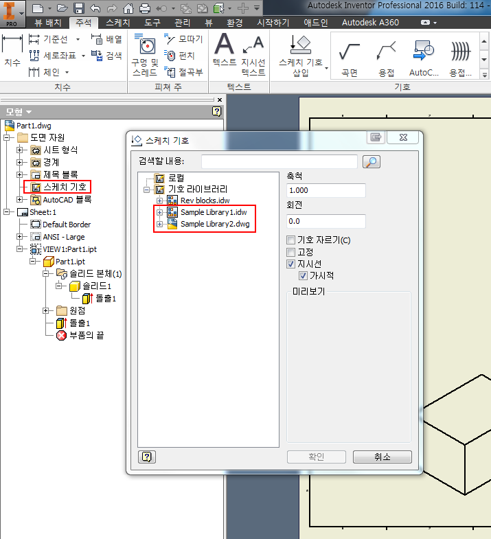Screen dimensions: 491x539
Task: Expand the Sample Library2.dwg node
Action: point(159,224)
